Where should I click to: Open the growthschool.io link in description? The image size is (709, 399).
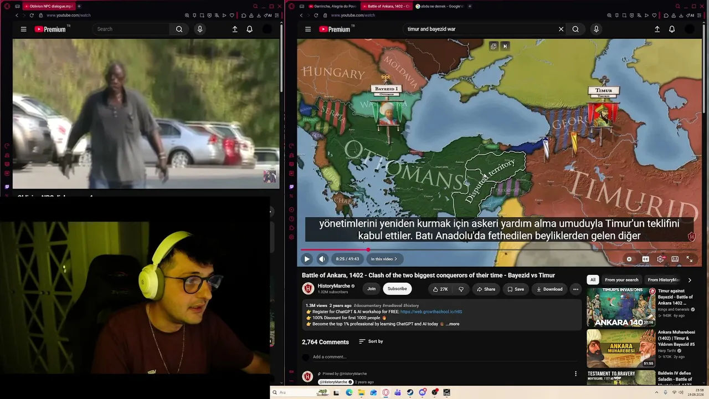point(431,311)
